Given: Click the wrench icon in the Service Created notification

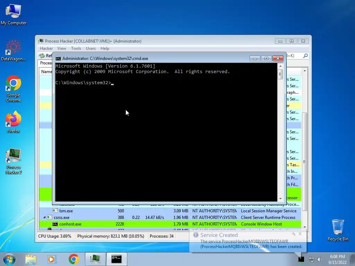Looking at the screenshot, I should tap(293, 234).
